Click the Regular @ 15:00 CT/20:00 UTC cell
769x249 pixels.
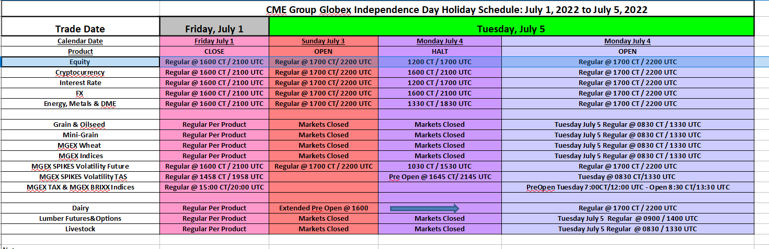pos(214,187)
